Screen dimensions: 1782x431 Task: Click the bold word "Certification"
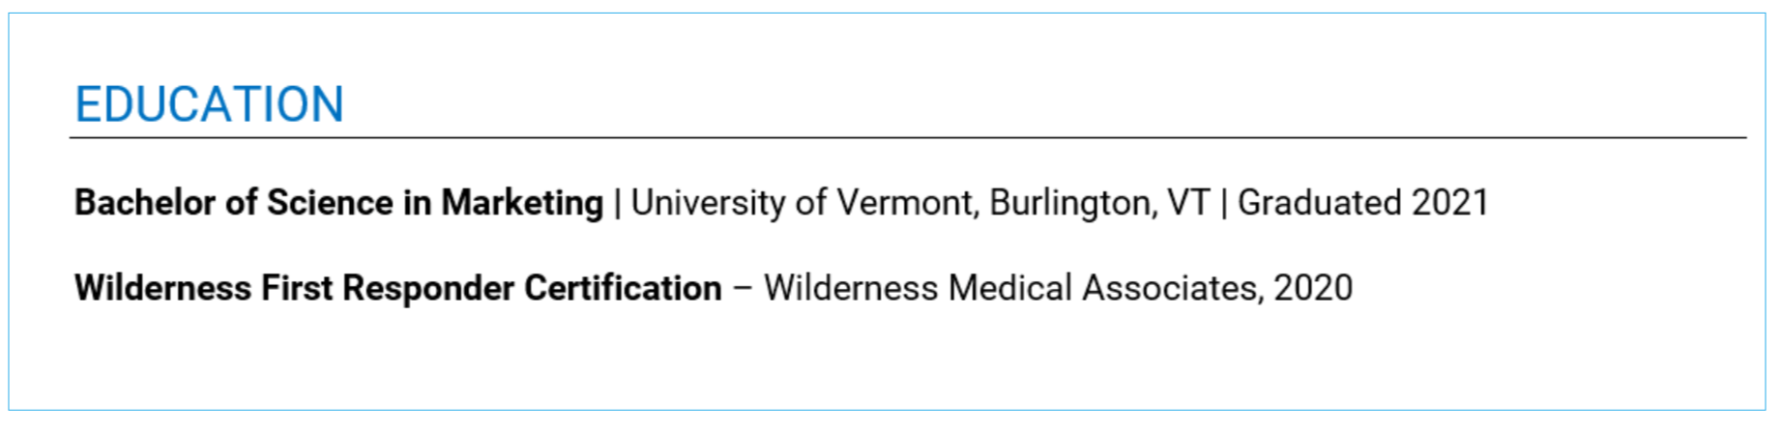623,288
